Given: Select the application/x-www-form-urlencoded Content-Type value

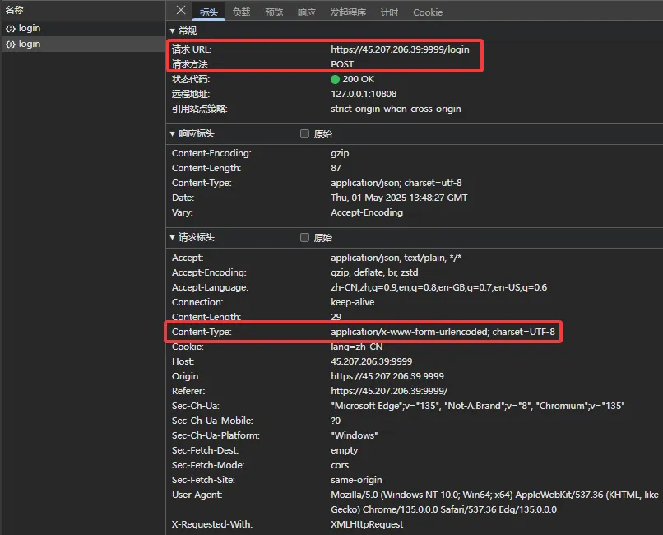Looking at the screenshot, I should tap(443, 332).
